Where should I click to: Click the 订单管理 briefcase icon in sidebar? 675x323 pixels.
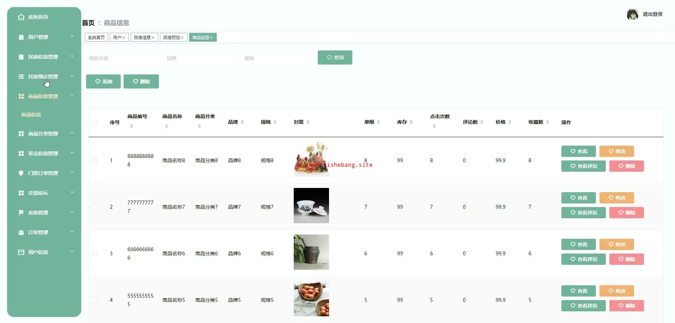[21, 232]
